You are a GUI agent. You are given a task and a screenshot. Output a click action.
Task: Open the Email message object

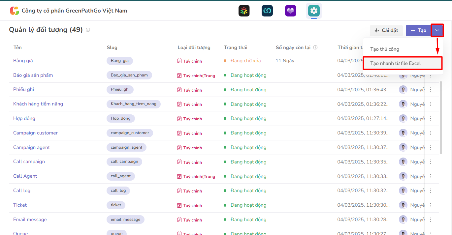30,220
